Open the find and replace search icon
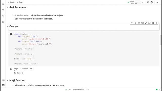This screenshot has height=91, width=162. point(3,10)
